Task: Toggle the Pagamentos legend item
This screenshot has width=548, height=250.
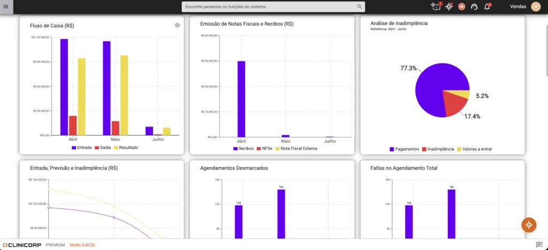Action: (x=405, y=149)
